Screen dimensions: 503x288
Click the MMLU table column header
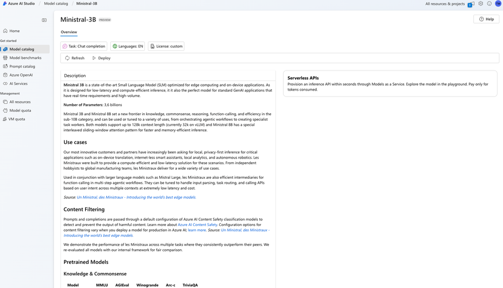click(x=102, y=285)
